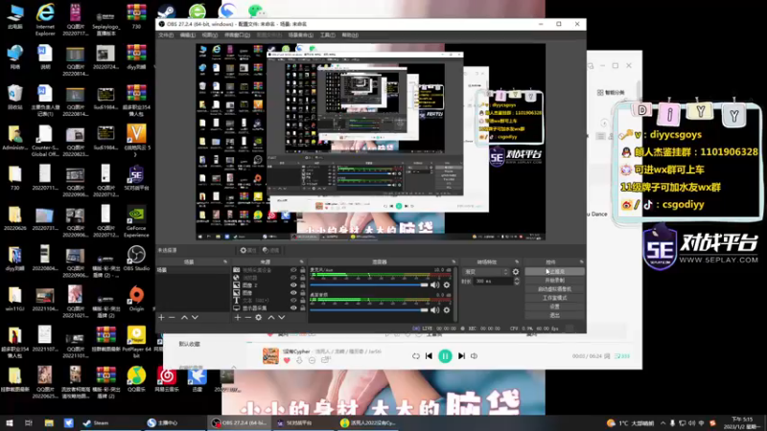Viewport: 767px width, 431px height.
Task: Open desktop audio track settings gear
Action: 447,309
